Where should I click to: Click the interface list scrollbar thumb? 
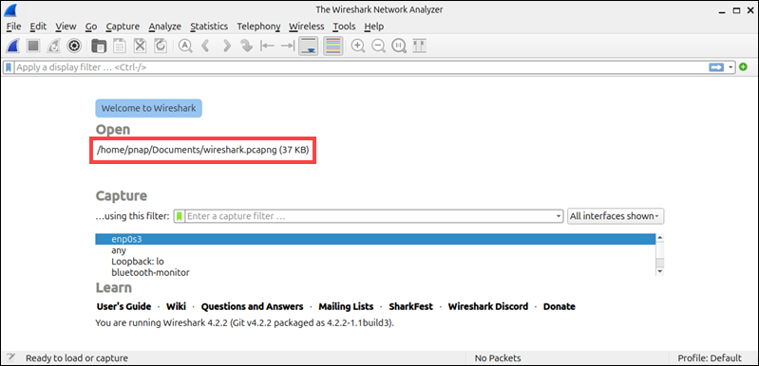[659, 263]
